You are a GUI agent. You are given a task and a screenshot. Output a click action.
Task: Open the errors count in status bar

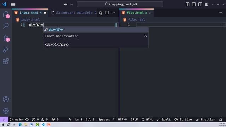point(36,119)
